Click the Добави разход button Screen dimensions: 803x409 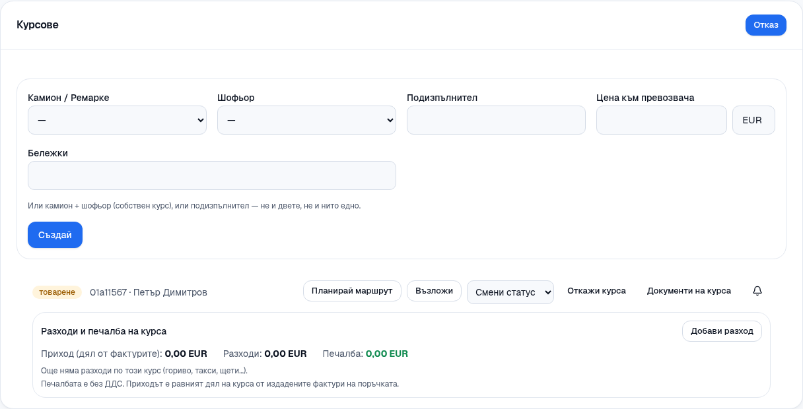pos(722,331)
